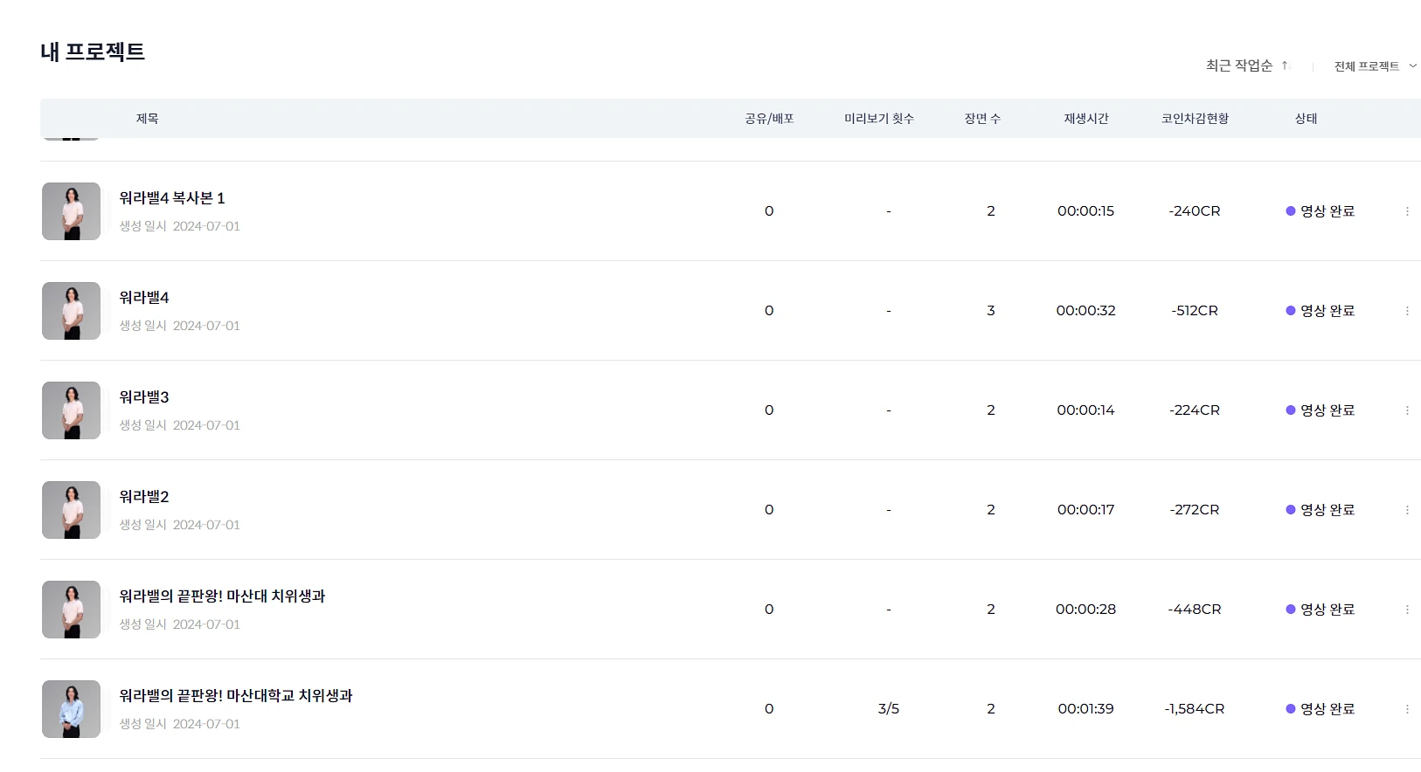Image resolution: width=1421 pixels, height=772 pixels.
Task: Click the 코인차감현황 column header
Action: (x=1195, y=119)
